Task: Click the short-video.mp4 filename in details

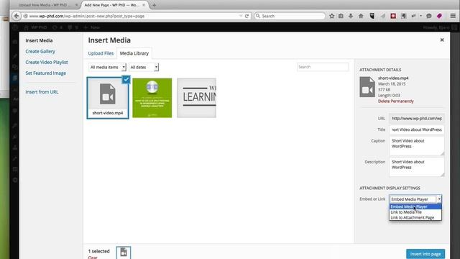Action: tap(393, 78)
